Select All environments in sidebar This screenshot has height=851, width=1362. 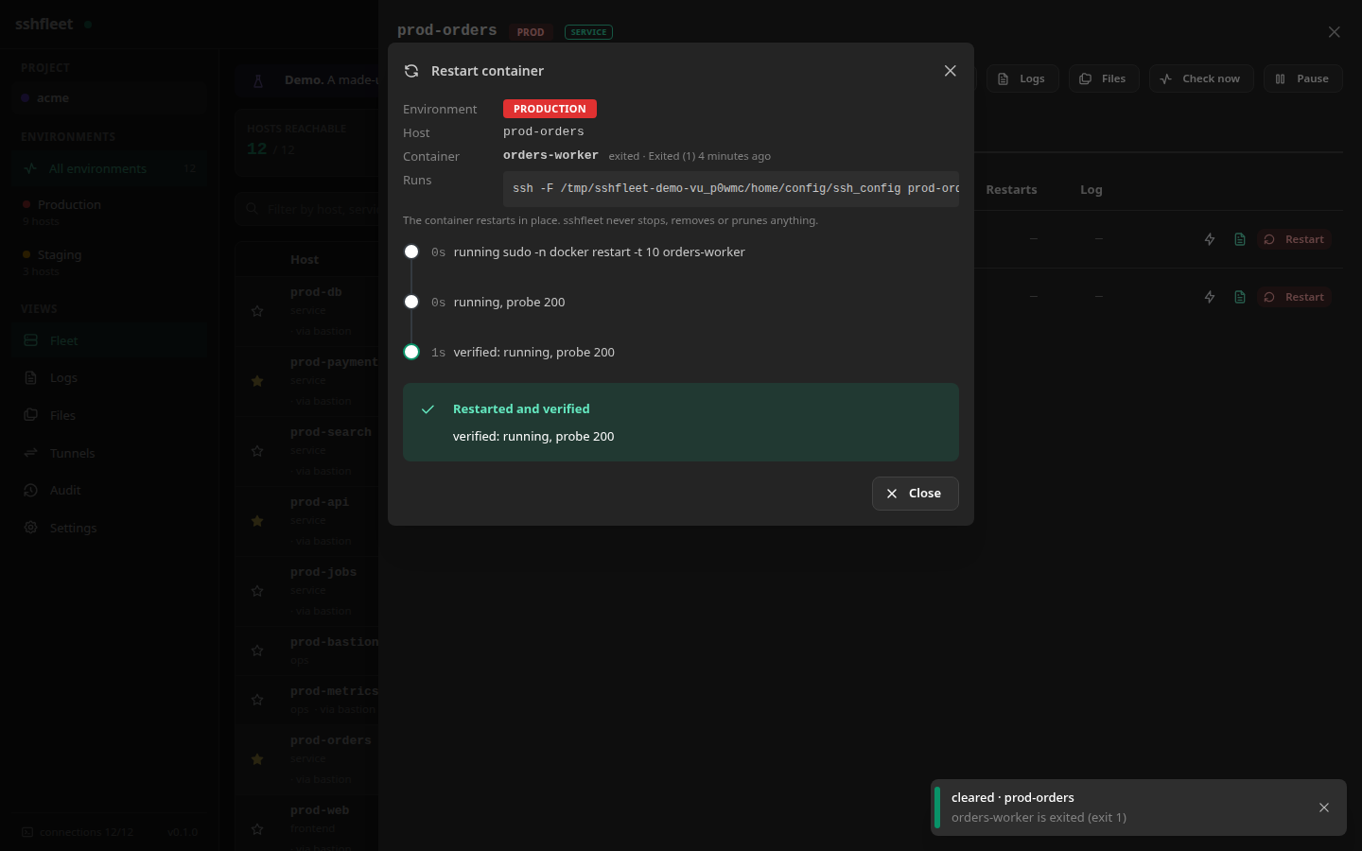click(x=110, y=168)
